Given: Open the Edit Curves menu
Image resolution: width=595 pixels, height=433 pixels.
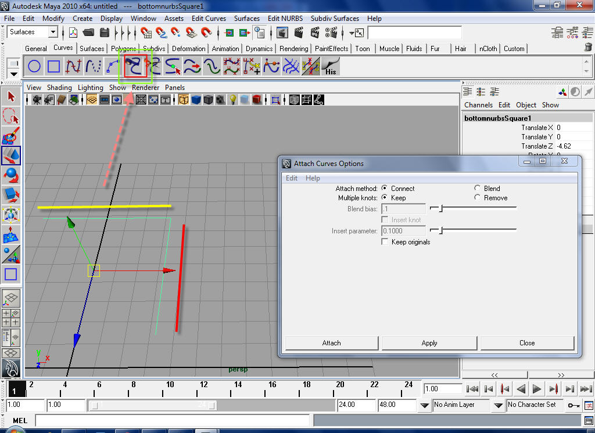Looking at the screenshot, I should click(209, 18).
